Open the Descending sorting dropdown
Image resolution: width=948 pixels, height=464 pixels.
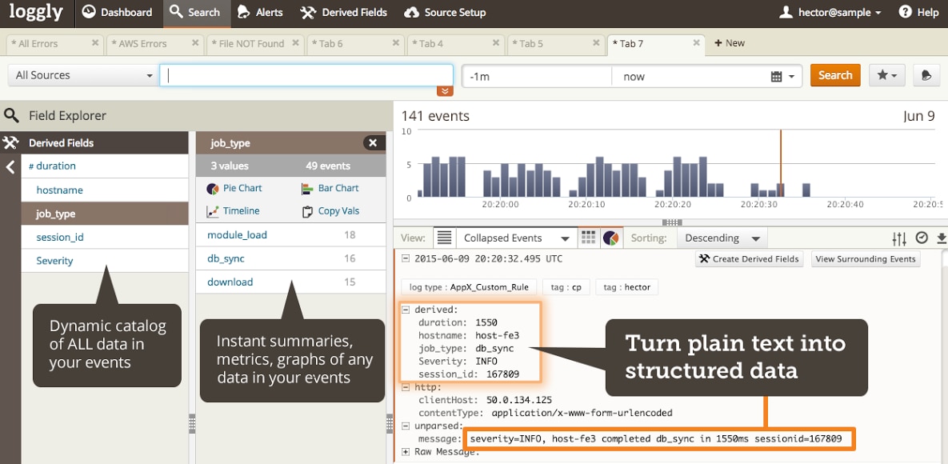722,238
